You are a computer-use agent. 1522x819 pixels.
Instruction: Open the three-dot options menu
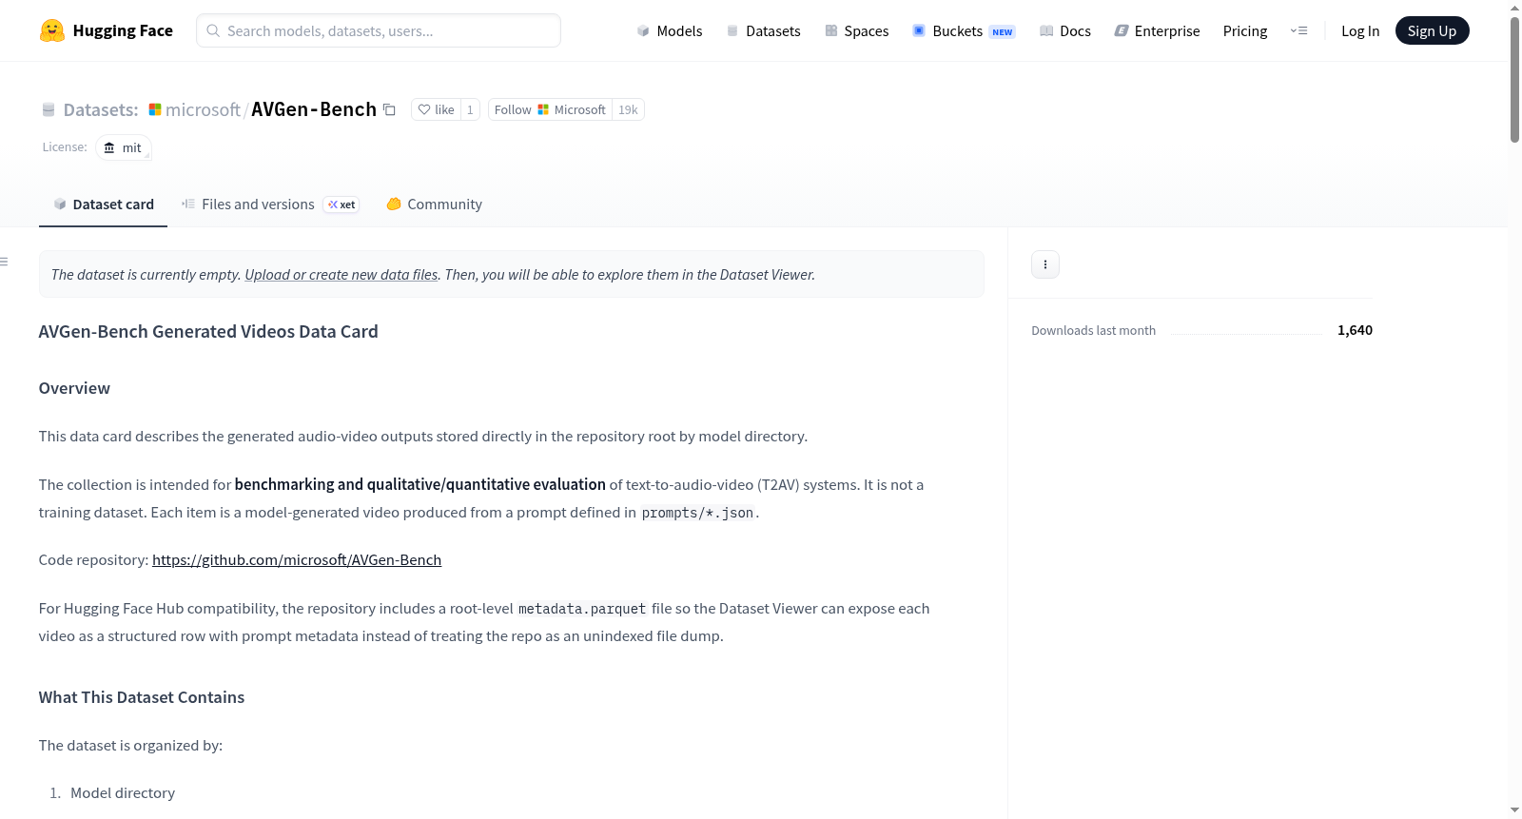[1045, 264]
